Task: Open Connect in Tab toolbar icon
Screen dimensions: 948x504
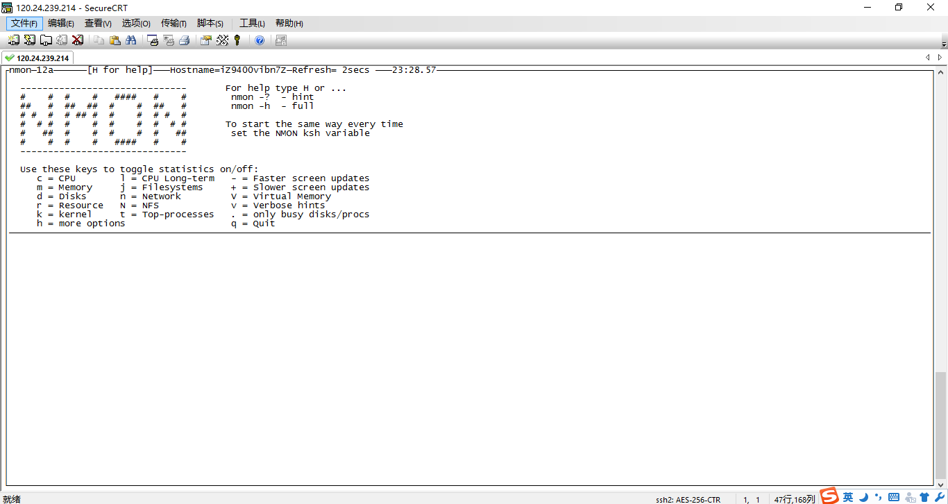Action: click(45, 40)
